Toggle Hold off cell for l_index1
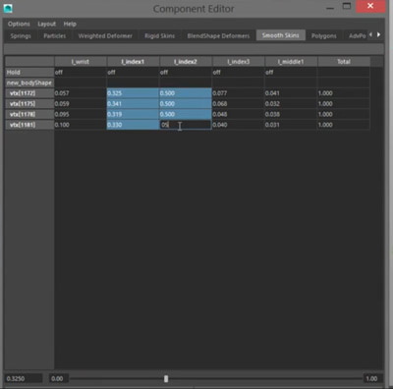The height and width of the screenshot is (389, 393). 133,72
